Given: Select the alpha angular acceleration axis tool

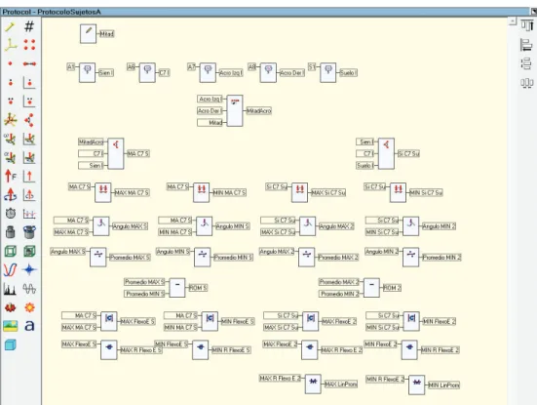Looking at the screenshot, I should [11, 157].
